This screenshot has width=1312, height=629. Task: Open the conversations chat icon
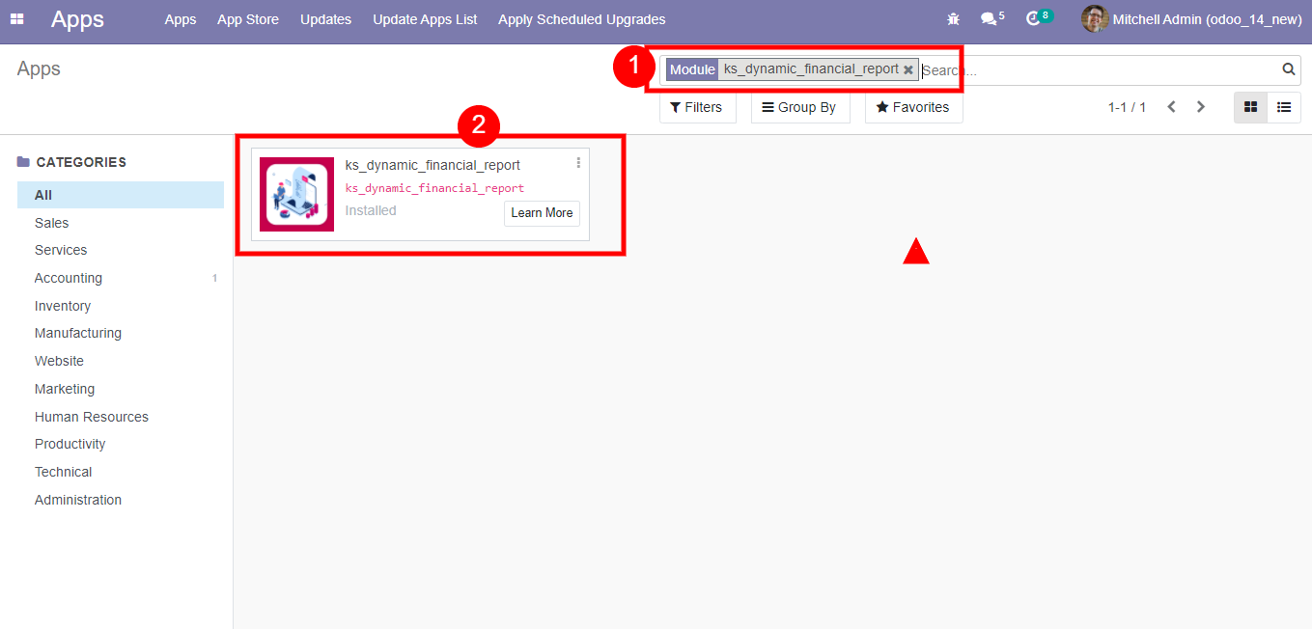tap(988, 19)
